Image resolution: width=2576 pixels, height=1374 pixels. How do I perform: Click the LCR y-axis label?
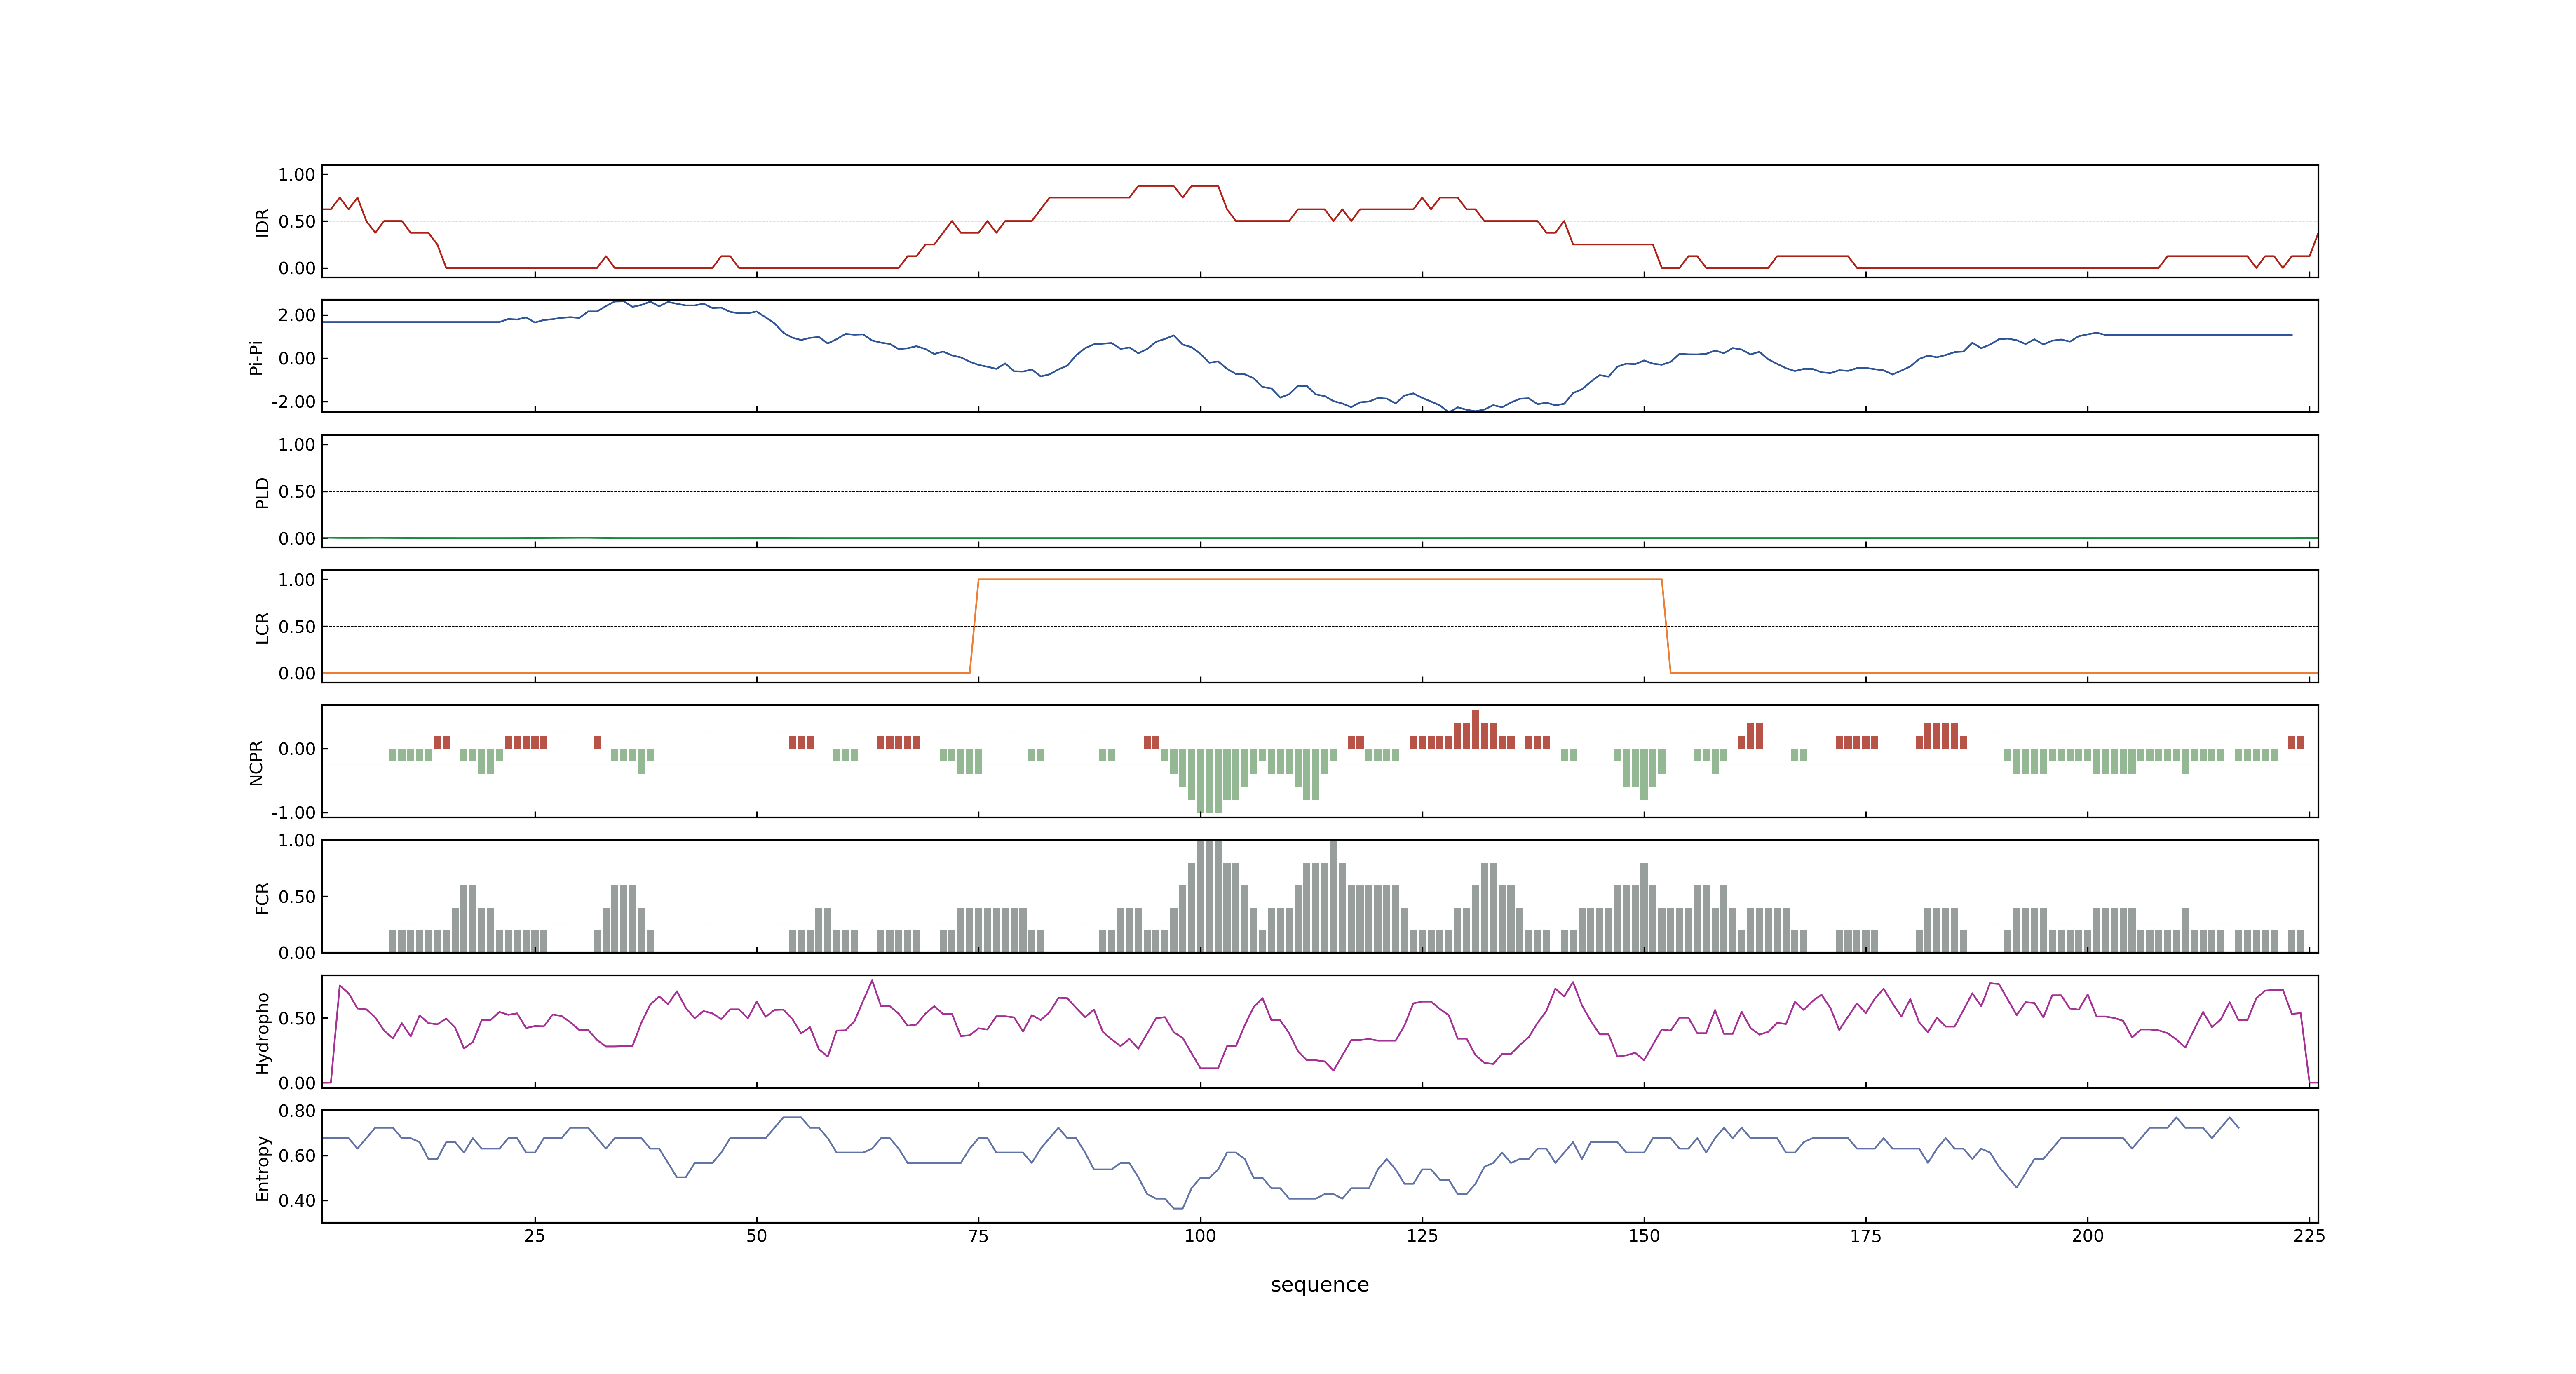point(263,628)
